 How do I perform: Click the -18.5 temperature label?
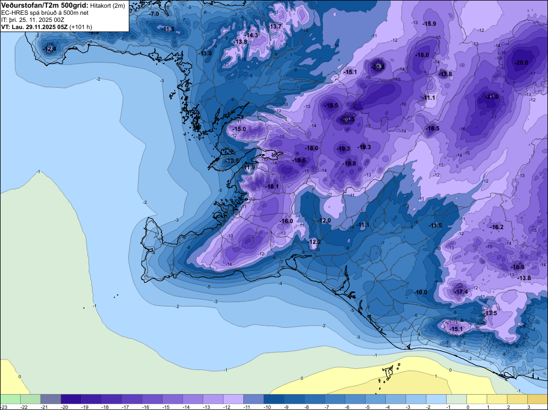(433, 128)
